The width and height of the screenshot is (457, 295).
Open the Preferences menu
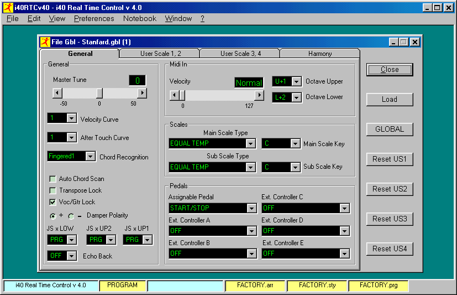coord(94,18)
